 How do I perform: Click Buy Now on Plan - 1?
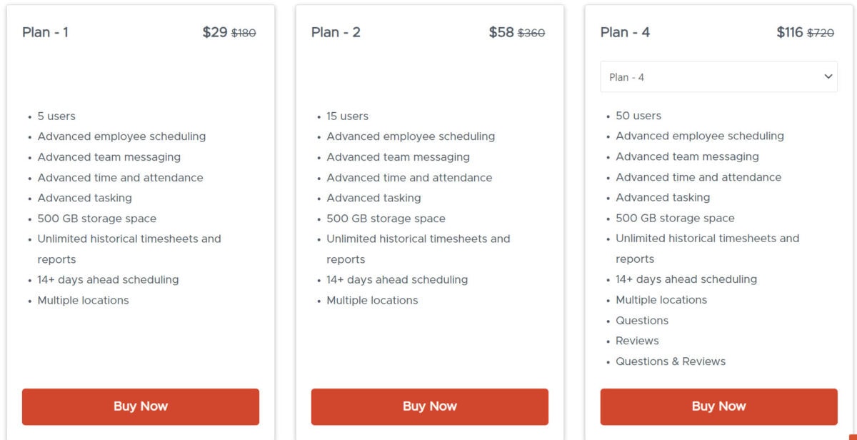point(140,406)
